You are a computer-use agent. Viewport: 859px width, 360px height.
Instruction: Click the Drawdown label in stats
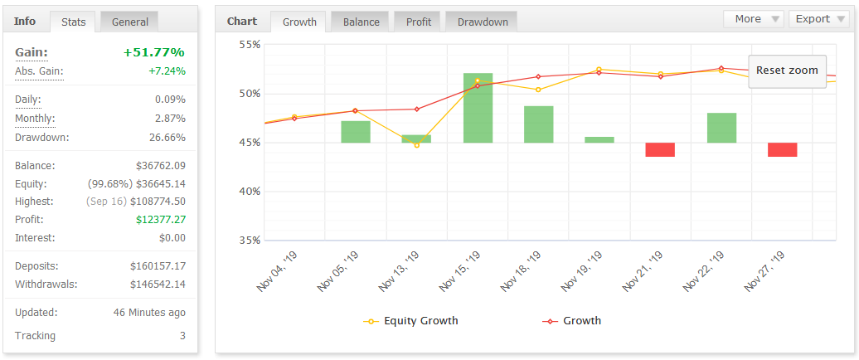42,137
